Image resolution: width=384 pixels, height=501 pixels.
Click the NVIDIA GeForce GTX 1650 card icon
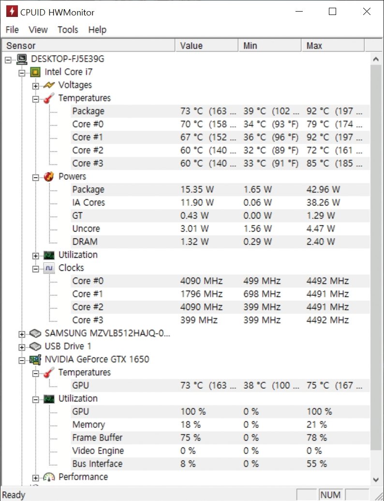click(x=35, y=359)
